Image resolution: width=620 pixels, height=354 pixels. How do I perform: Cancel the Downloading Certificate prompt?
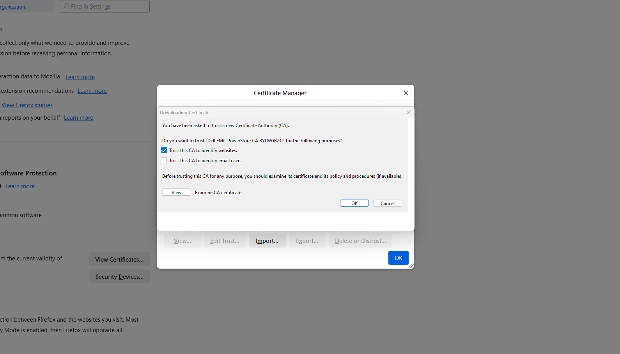tap(388, 203)
